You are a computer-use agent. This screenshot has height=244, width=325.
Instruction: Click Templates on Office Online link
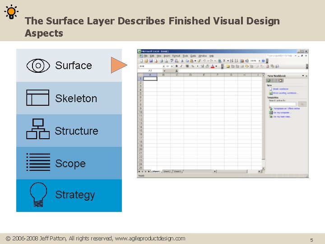tap(286, 108)
